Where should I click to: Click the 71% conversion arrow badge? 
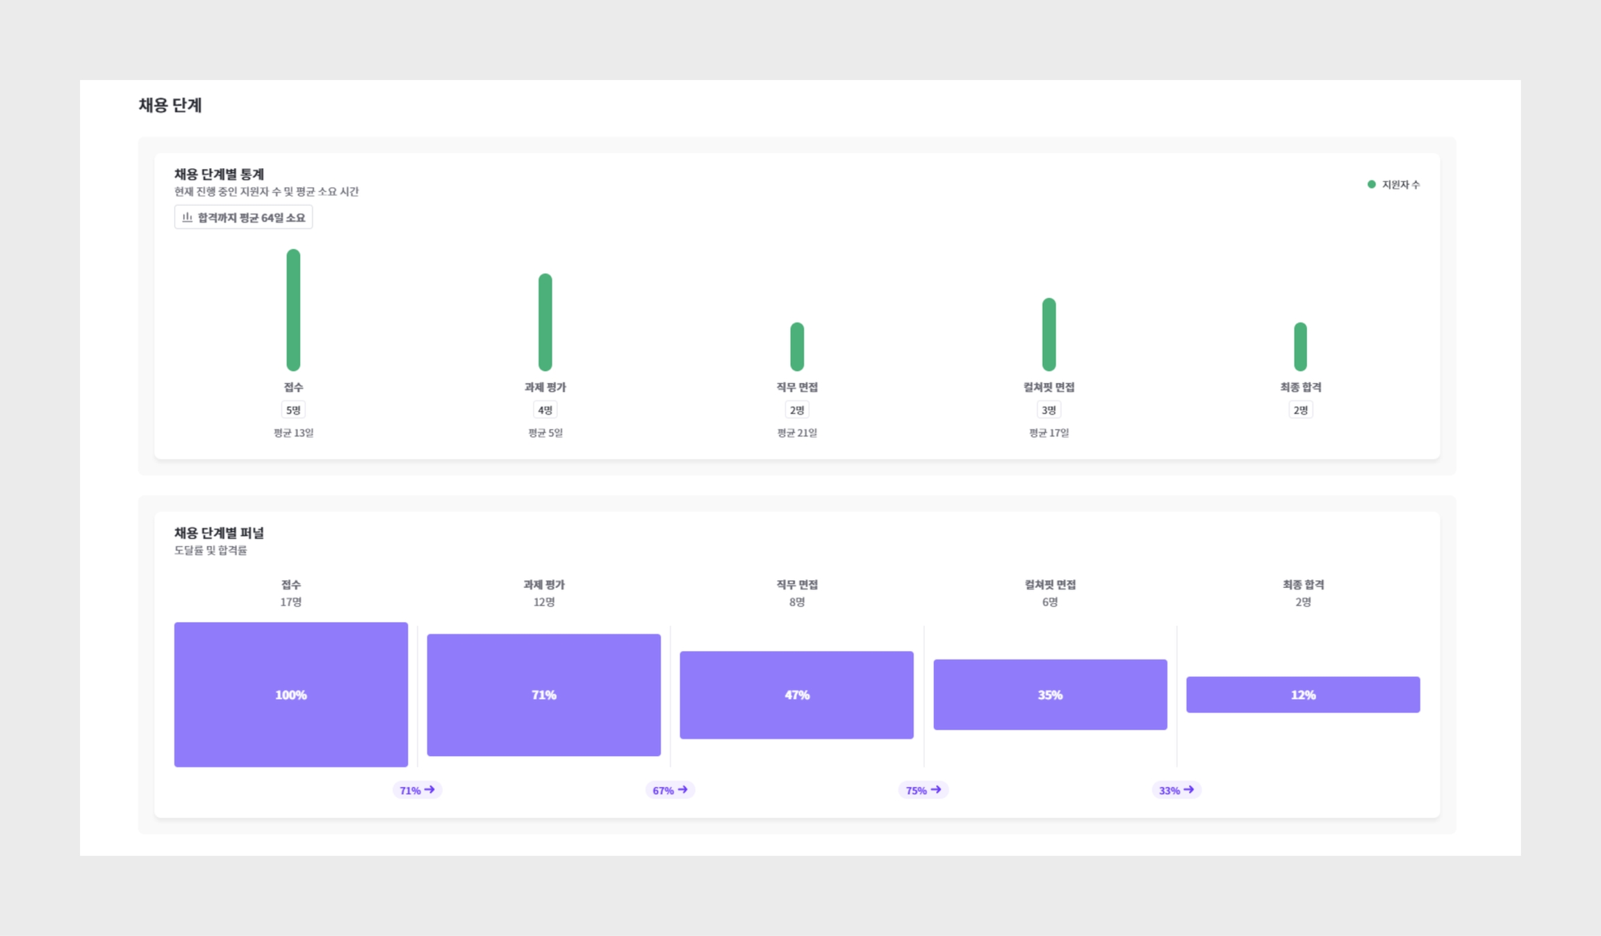[417, 790]
